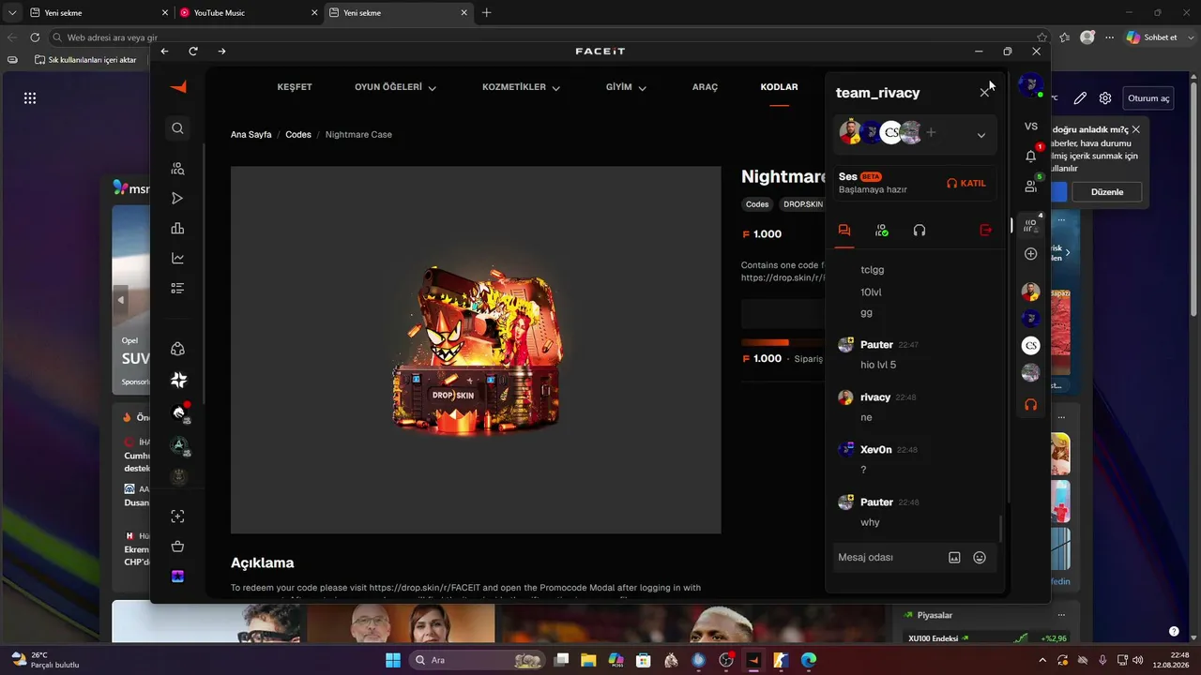The height and width of the screenshot is (675, 1201).
Task: Open the hub icon with red notification dot
Action: 179,412
